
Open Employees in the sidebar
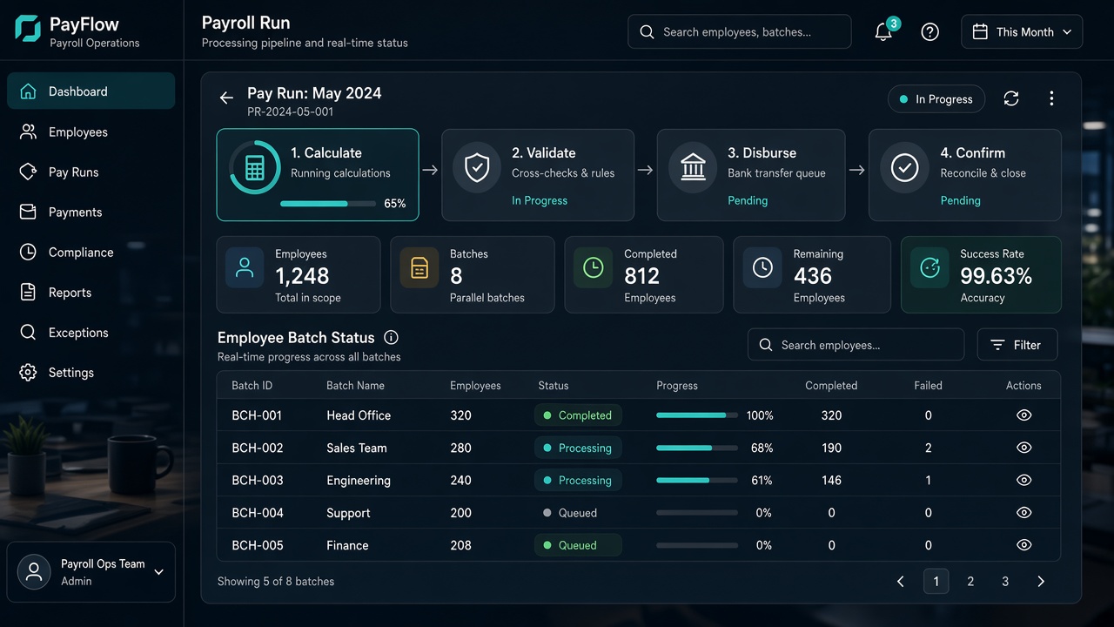click(x=91, y=132)
